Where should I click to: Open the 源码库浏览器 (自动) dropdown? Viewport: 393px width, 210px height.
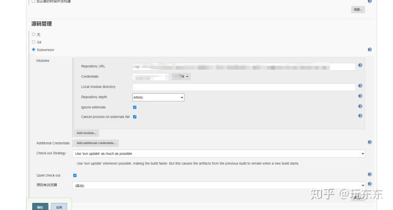click(x=219, y=185)
